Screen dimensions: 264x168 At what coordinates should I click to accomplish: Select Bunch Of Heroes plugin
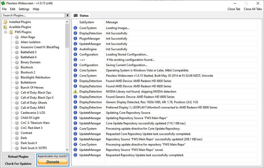coord(32,87)
